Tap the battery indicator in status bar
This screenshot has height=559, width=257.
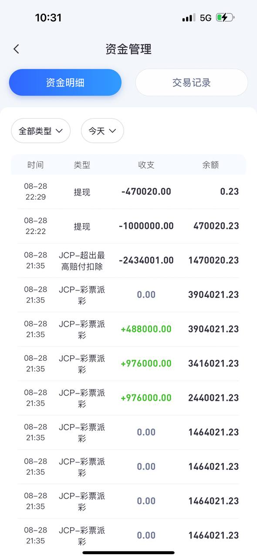(225, 18)
